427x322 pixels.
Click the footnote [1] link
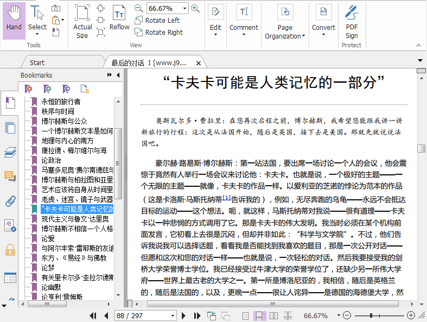pos(227,197)
